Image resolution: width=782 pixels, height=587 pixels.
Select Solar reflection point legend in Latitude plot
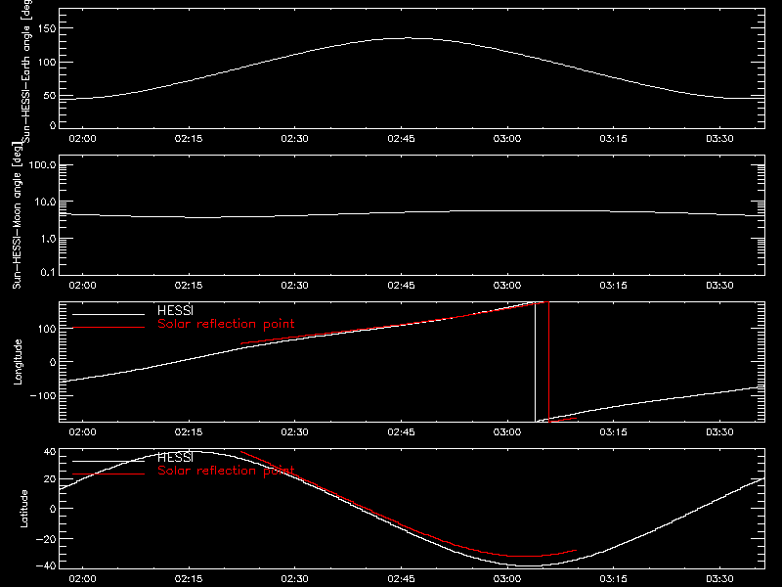coord(226,471)
